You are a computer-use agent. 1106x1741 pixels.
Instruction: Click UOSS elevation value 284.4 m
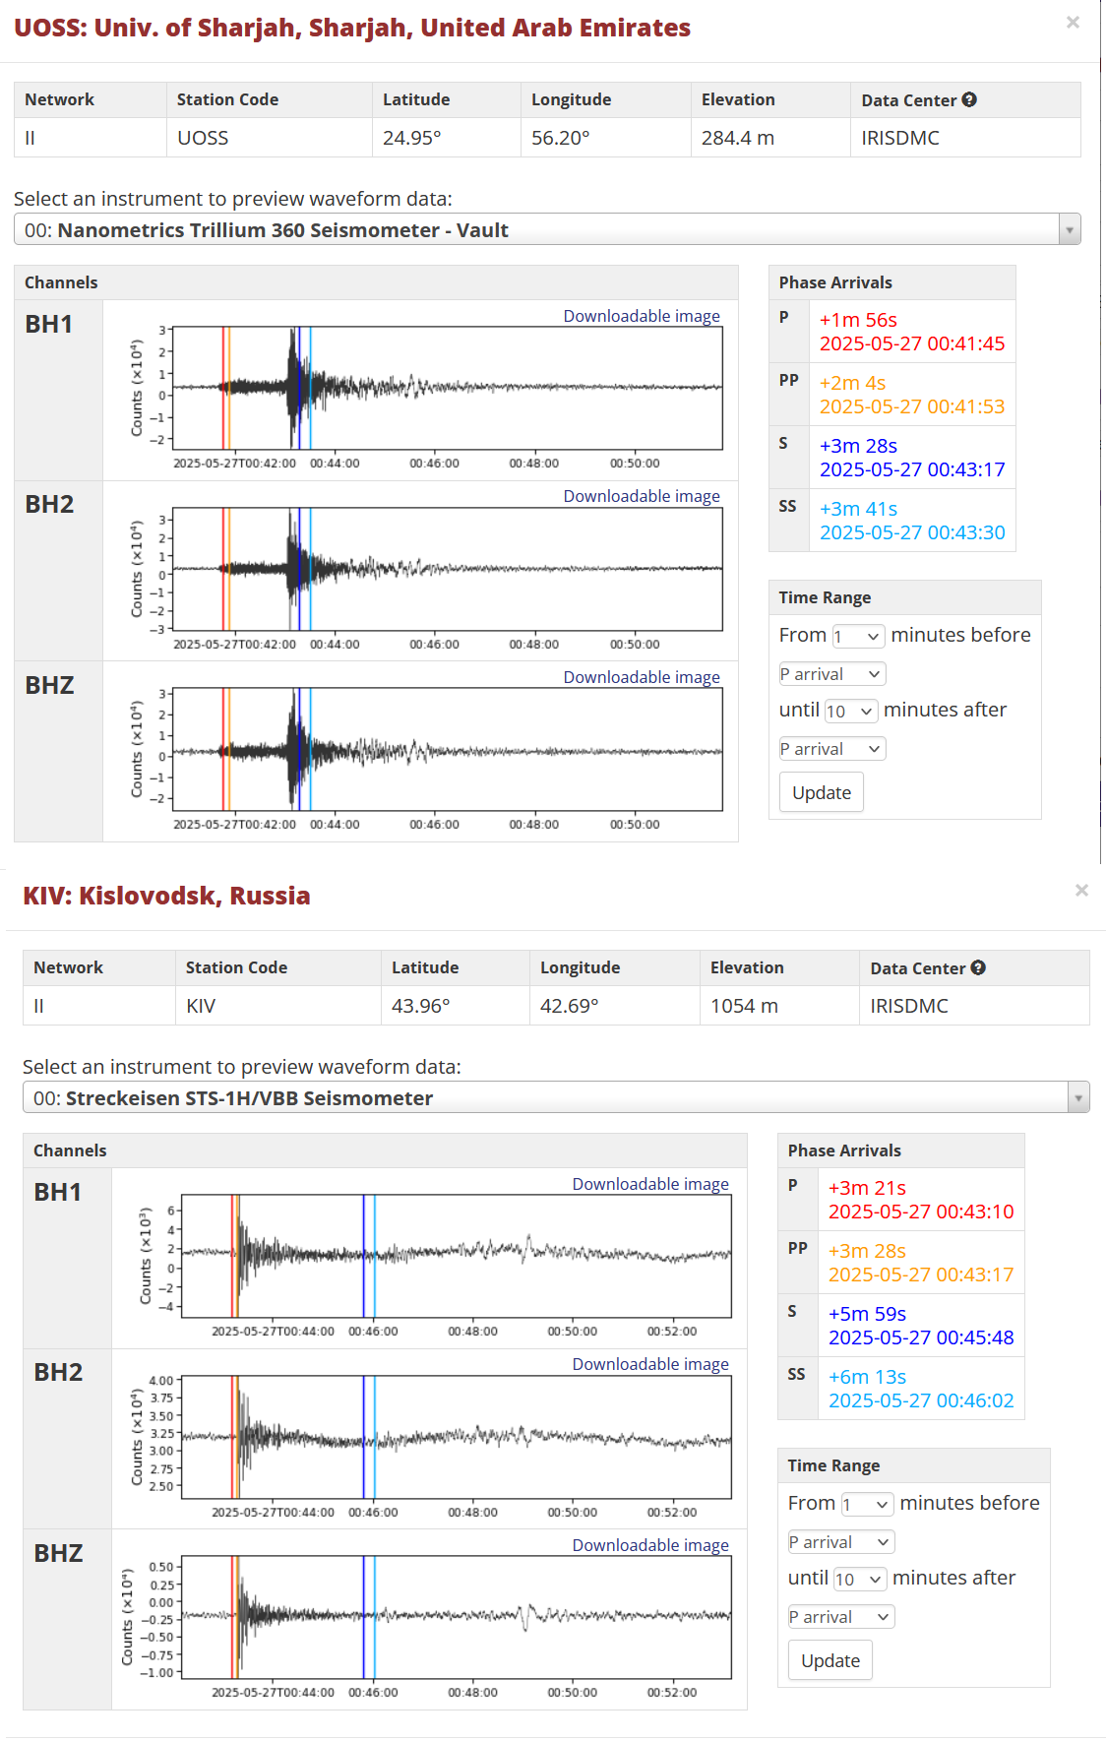(x=738, y=138)
